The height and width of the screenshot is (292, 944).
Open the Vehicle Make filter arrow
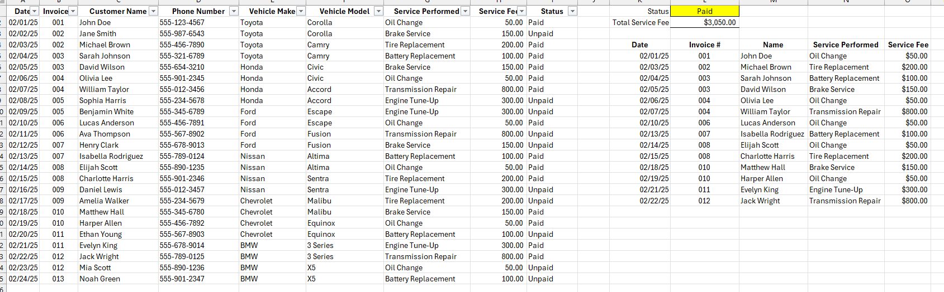pos(301,11)
